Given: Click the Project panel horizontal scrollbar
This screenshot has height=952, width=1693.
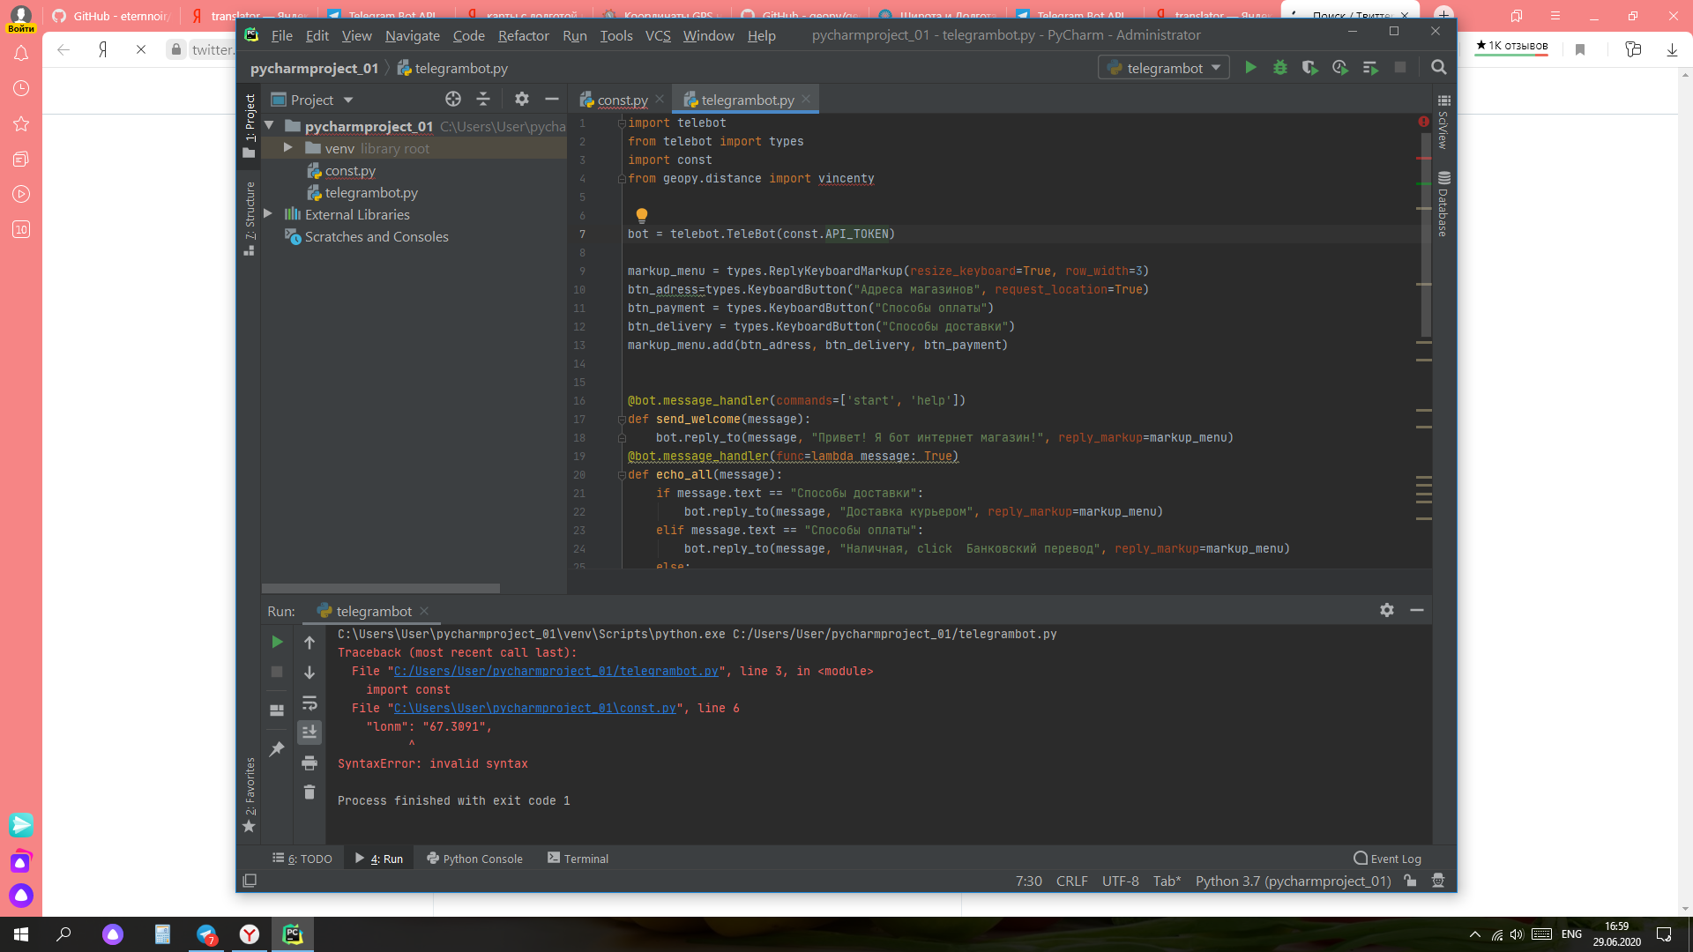Looking at the screenshot, I should pyautogui.click(x=381, y=588).
